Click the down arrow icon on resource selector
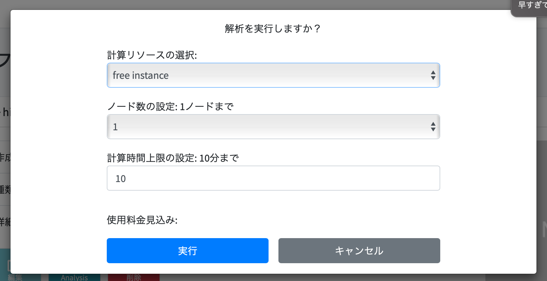 pos(433,79)
